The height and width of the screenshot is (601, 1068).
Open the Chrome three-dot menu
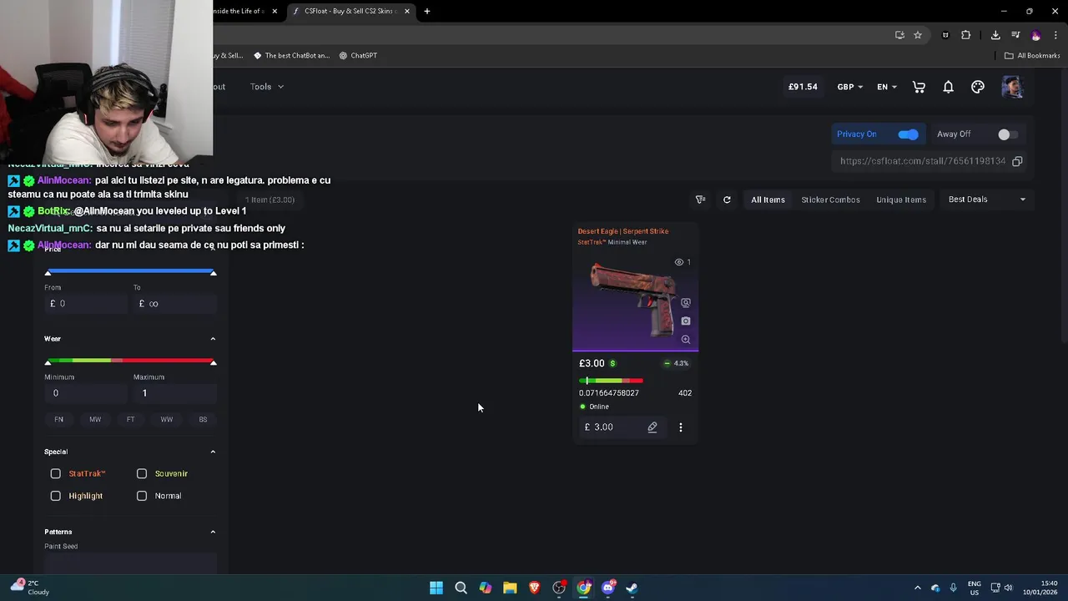pos(1056,35)
